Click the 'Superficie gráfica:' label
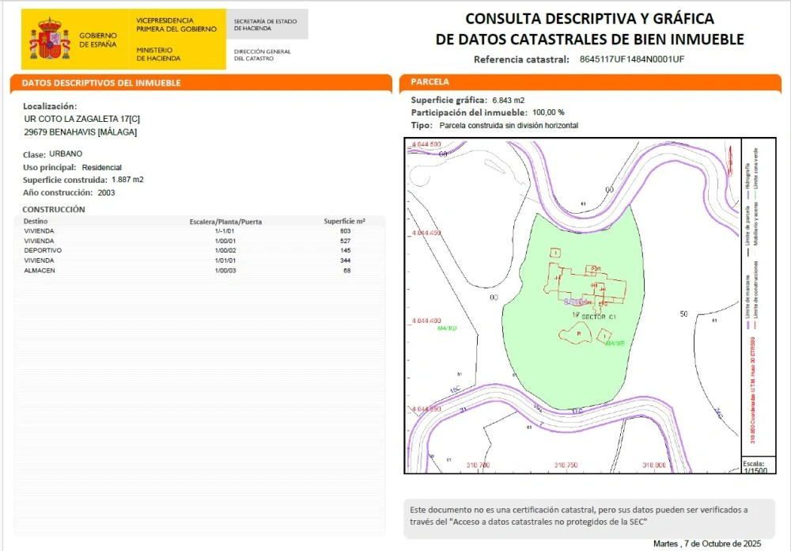Image resolution: width=791 pixels, height=551 pixels. tap(449, 100)
